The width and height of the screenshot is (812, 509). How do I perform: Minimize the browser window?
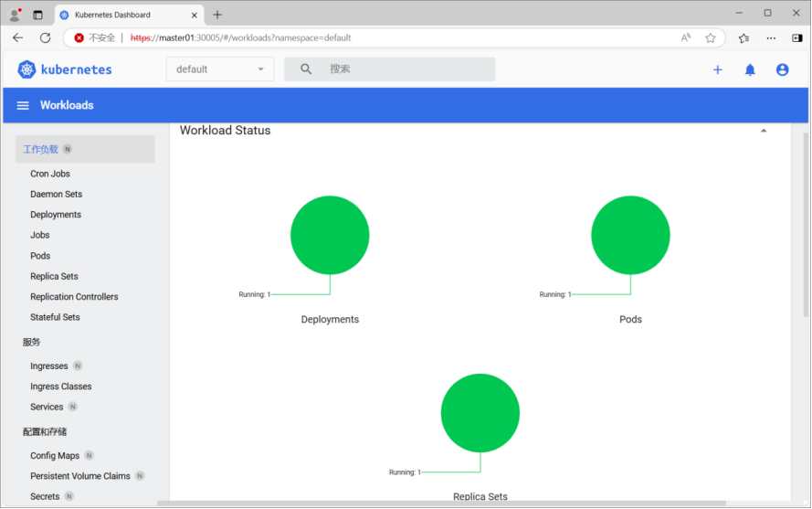coord(739,13)
